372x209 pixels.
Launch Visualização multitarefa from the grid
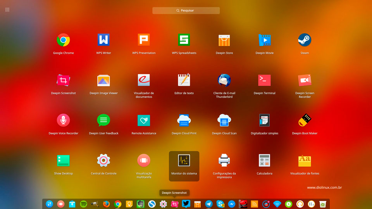[144, 160]
